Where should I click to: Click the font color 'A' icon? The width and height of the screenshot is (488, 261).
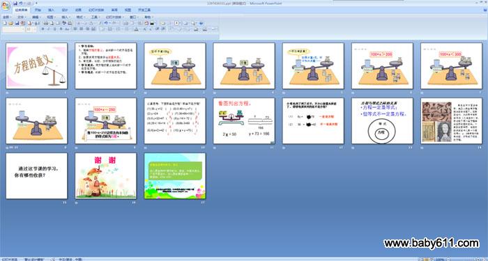click(x=136, y=29)
